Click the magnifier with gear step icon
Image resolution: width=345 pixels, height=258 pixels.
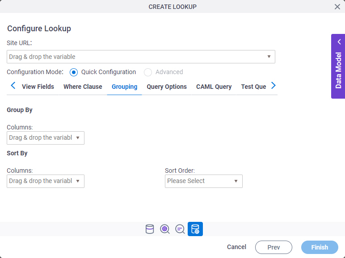tap(165, 229)
